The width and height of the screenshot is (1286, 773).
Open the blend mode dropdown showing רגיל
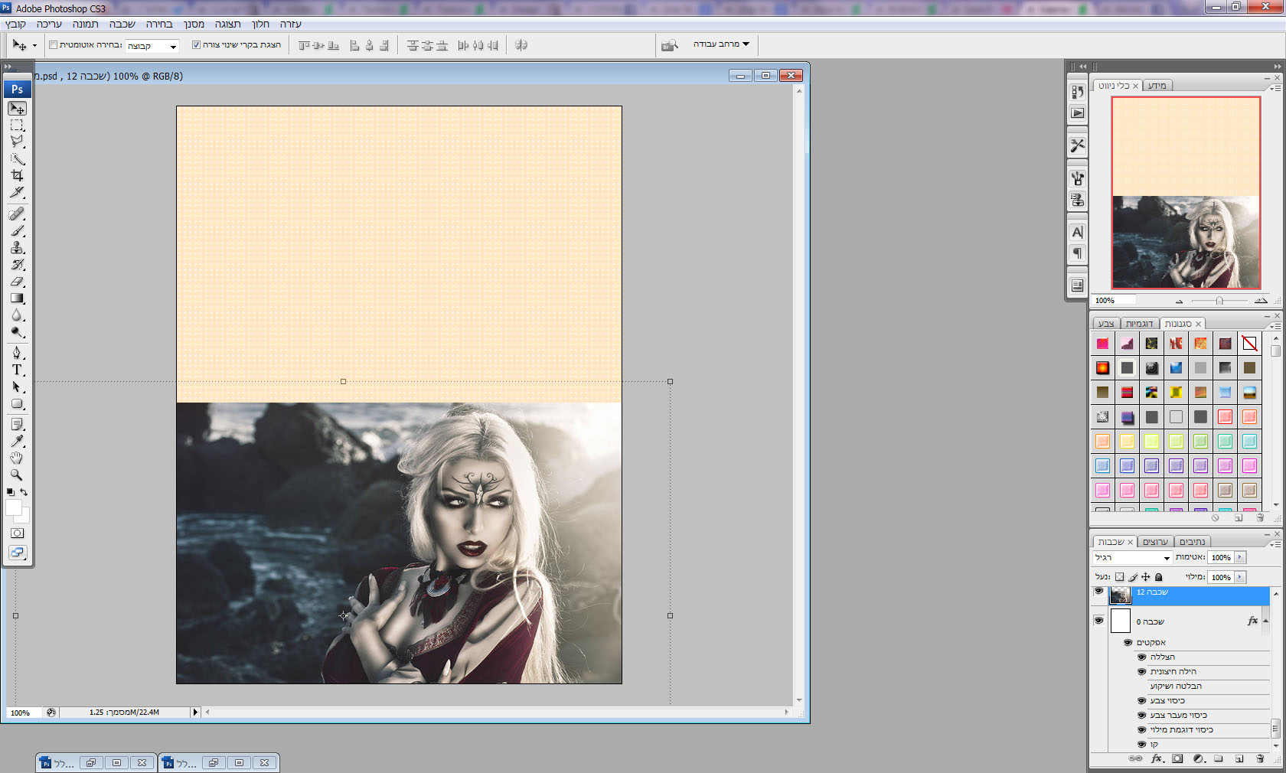pyautogui.click(x=1132, y=558)
